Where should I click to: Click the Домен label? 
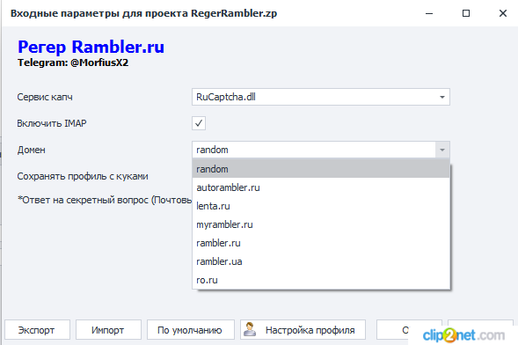[31, 150]
